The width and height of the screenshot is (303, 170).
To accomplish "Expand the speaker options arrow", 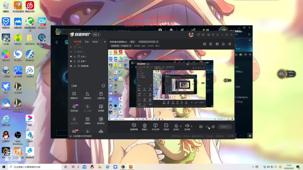I will [192, 126].
